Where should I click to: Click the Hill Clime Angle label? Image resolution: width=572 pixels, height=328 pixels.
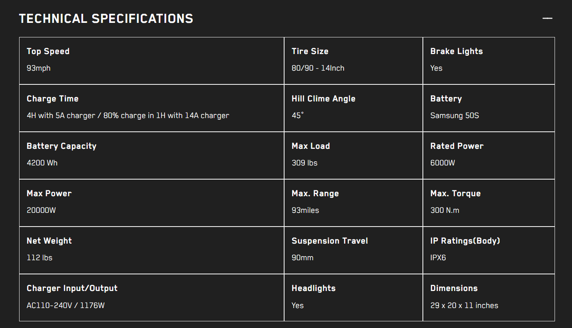click(x=324, y=99)
